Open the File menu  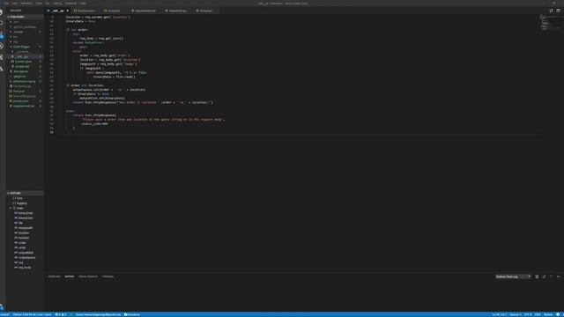click(x=6, y=4)
